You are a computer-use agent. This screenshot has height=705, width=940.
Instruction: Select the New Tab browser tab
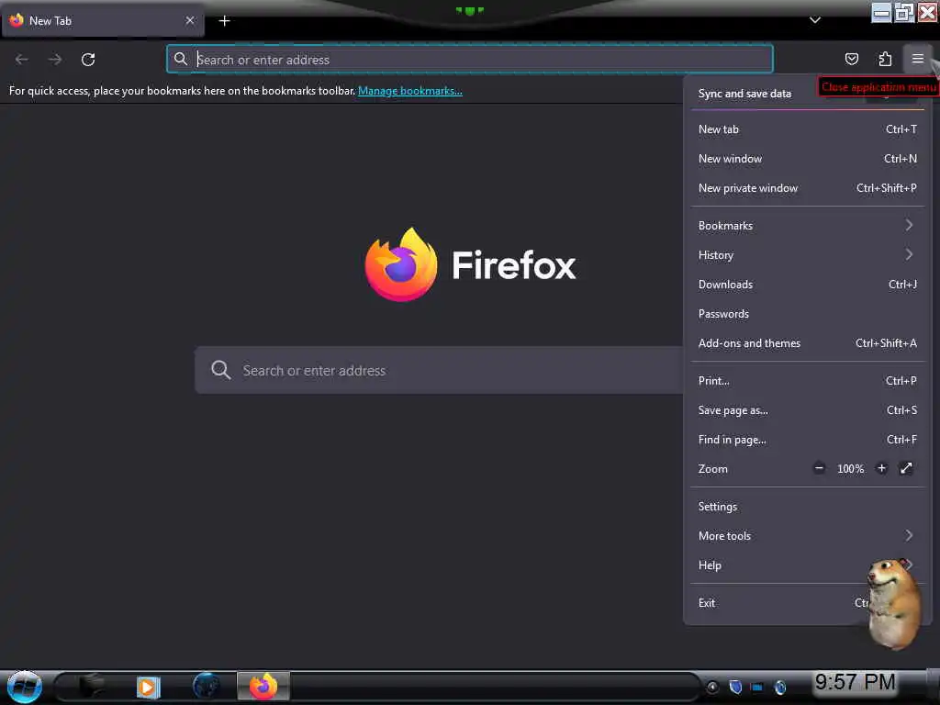tap(103, 21)
